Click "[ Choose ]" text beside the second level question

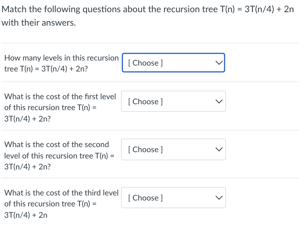145,149
